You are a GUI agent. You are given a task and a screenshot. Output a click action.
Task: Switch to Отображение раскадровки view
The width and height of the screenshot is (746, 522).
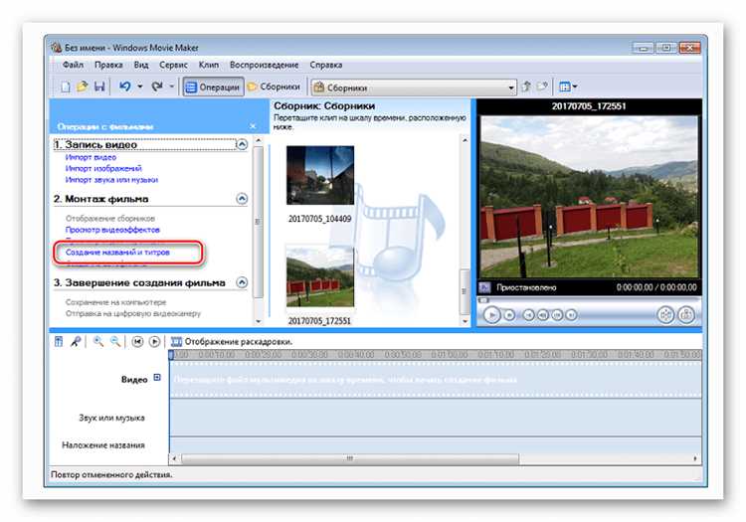(231, 342)
